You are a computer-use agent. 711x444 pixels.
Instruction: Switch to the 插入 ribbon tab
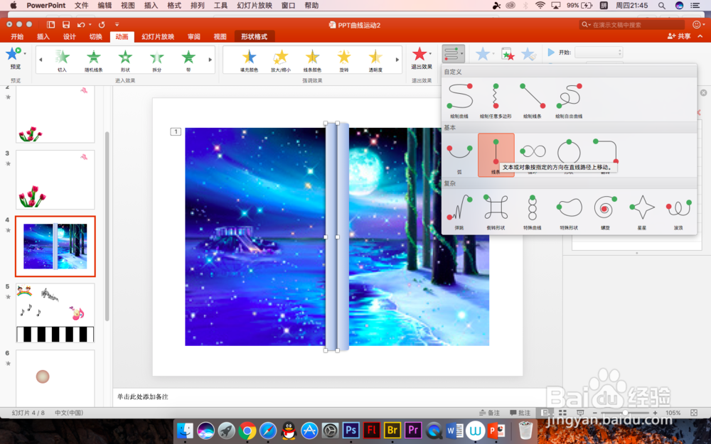(43, 37)
